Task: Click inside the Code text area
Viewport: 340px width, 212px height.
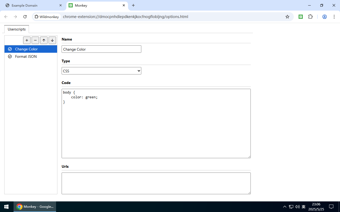Action: tap(156, 123)
